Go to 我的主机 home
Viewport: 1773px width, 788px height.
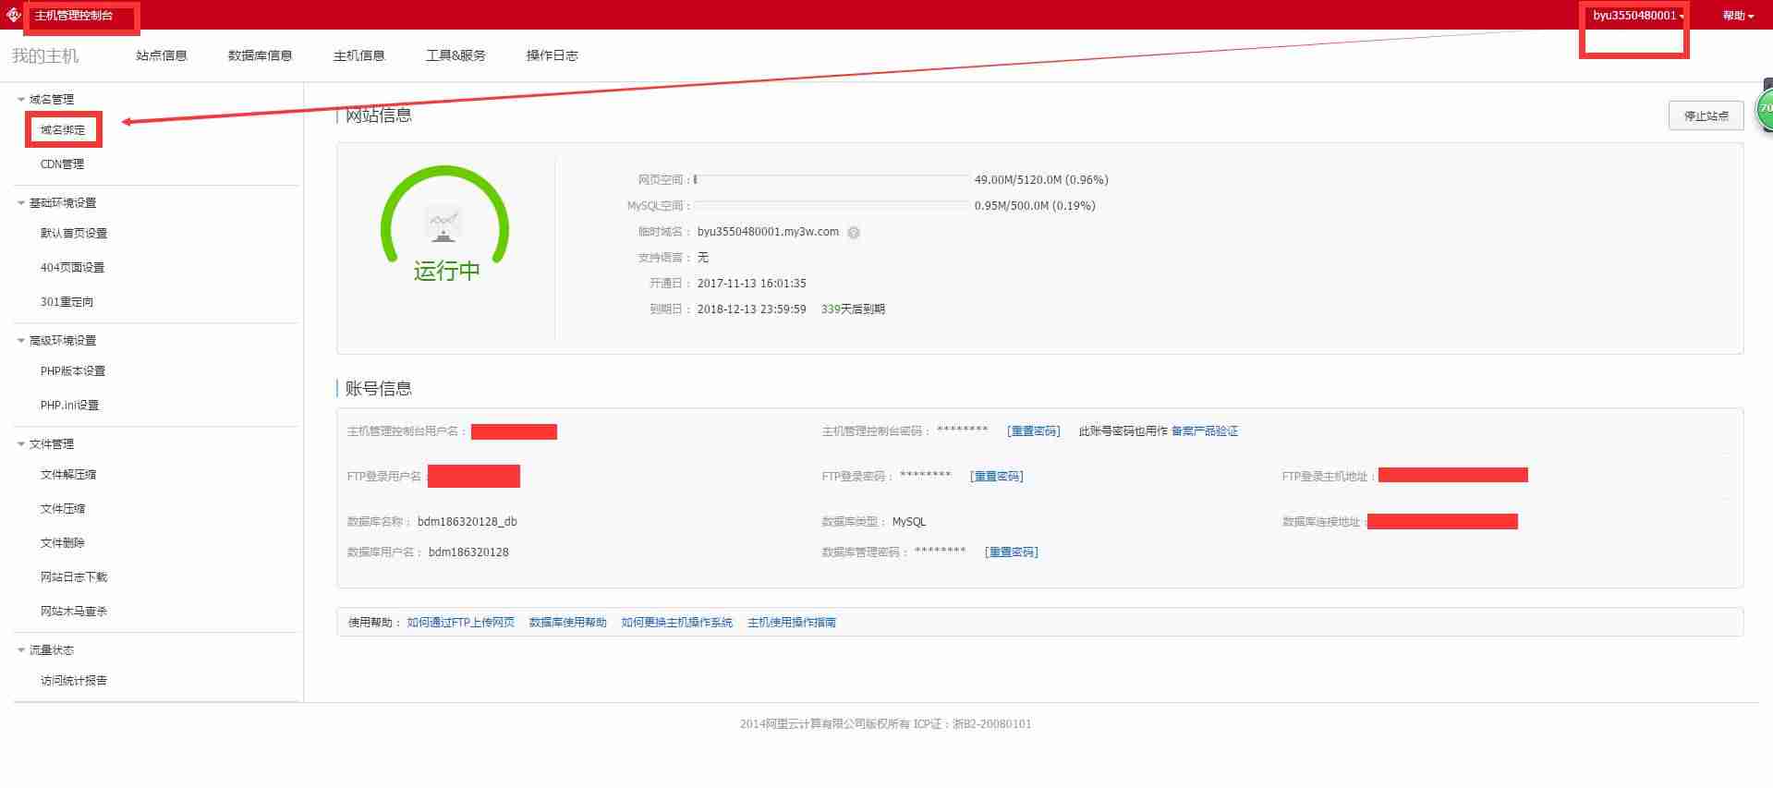[45, 55]
